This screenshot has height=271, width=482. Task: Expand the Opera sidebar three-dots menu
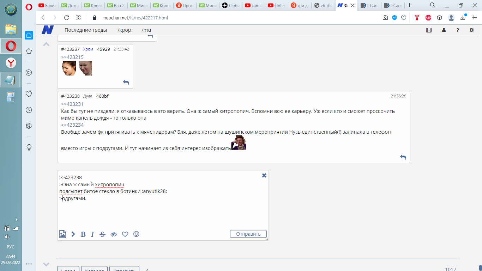point(29,264)
